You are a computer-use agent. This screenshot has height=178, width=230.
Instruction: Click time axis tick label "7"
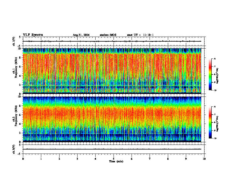[x=150, y=159]
